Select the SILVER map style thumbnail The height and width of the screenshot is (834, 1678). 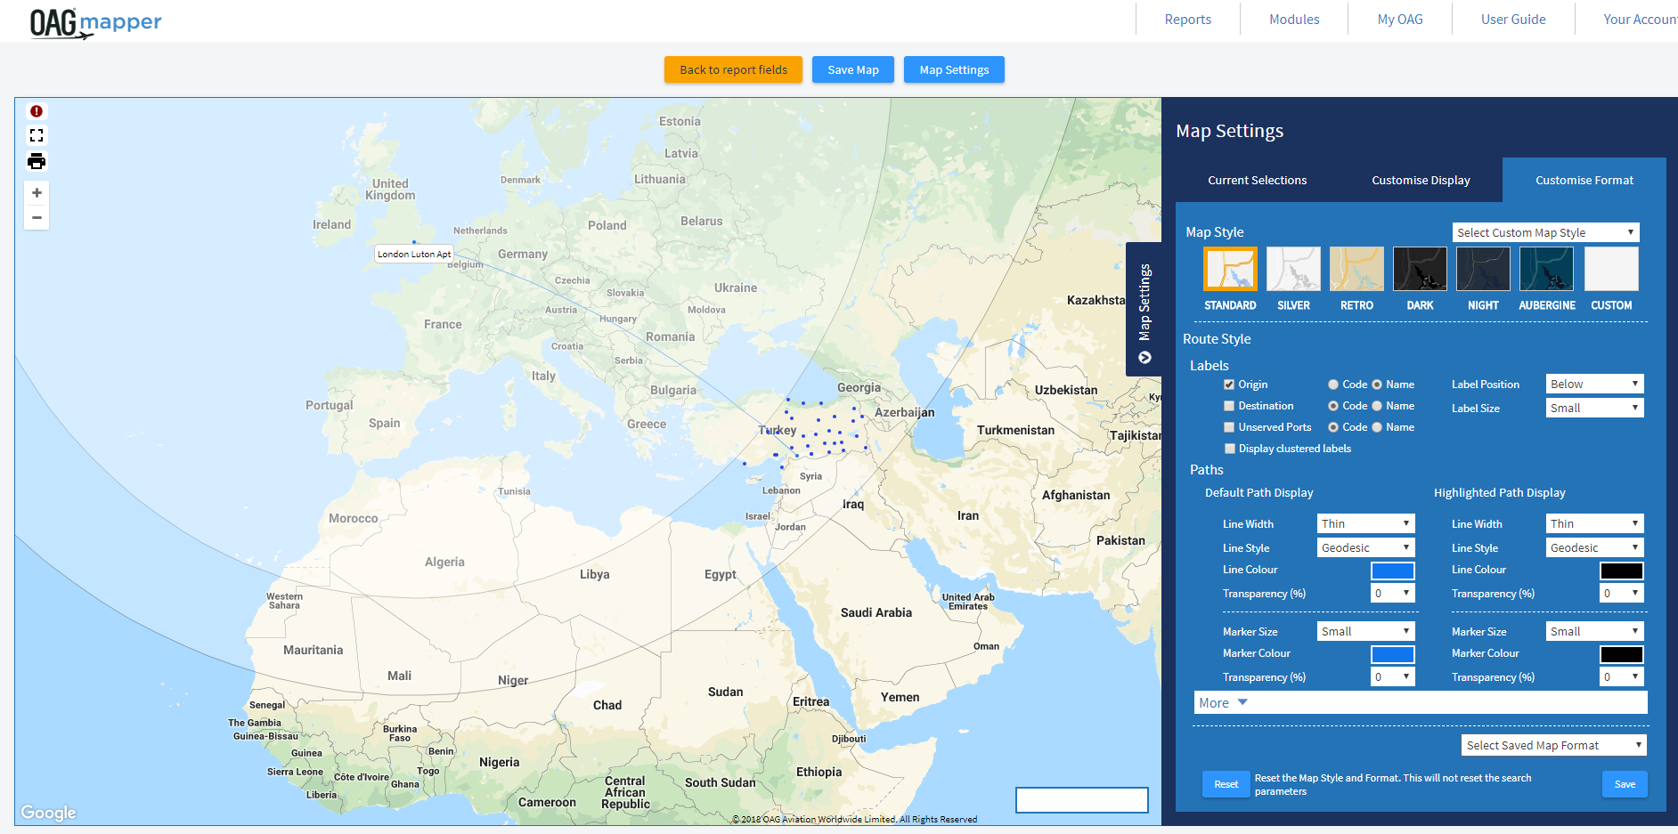[x=1293, y=269]
